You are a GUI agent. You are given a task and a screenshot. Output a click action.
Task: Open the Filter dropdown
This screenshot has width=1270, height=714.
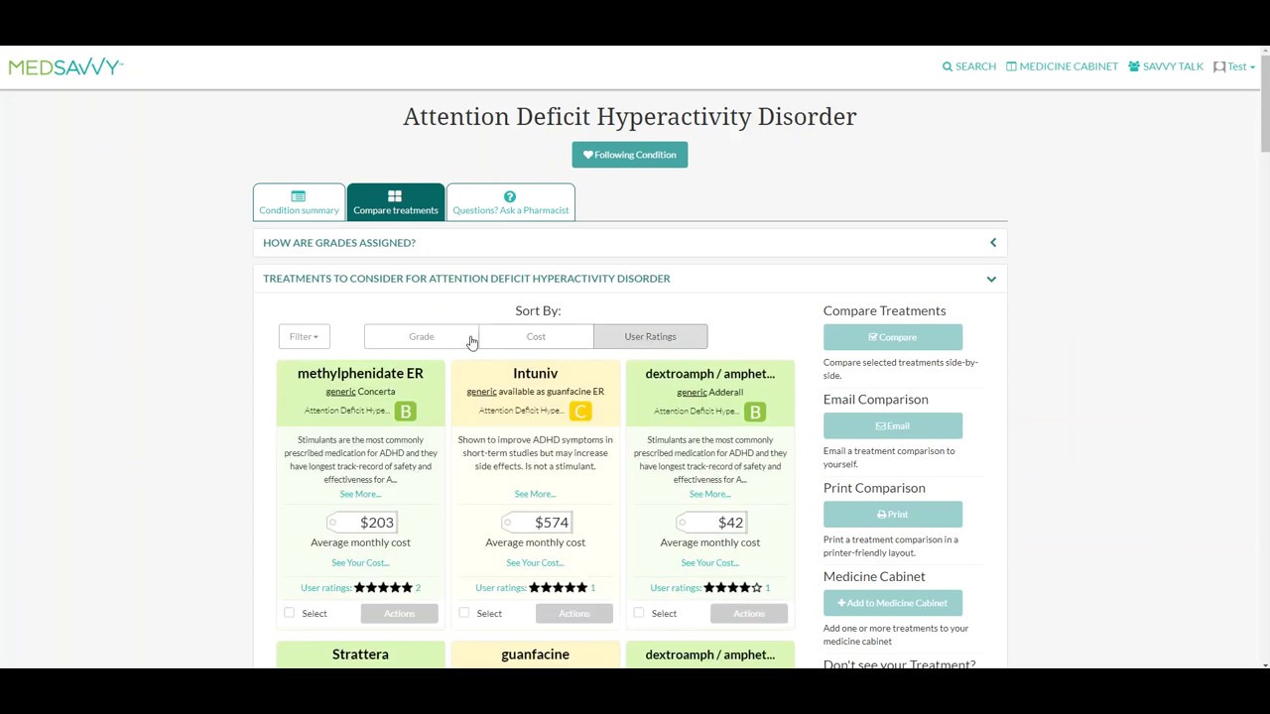(304, 336)
